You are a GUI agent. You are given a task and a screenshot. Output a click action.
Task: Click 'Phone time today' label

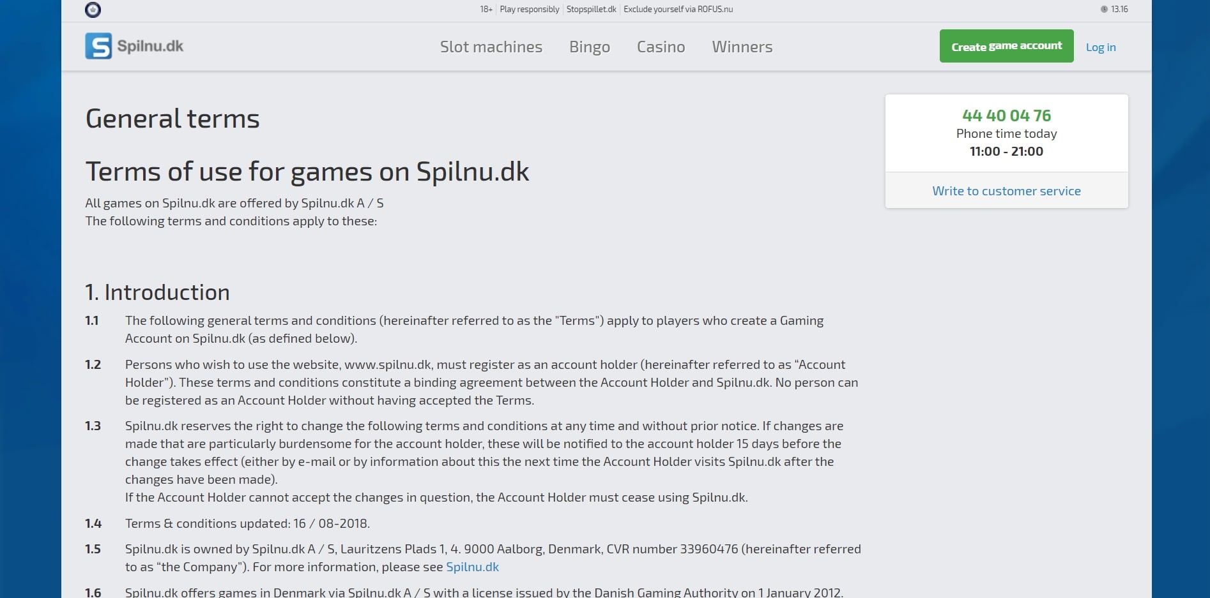pos(1006,133)
